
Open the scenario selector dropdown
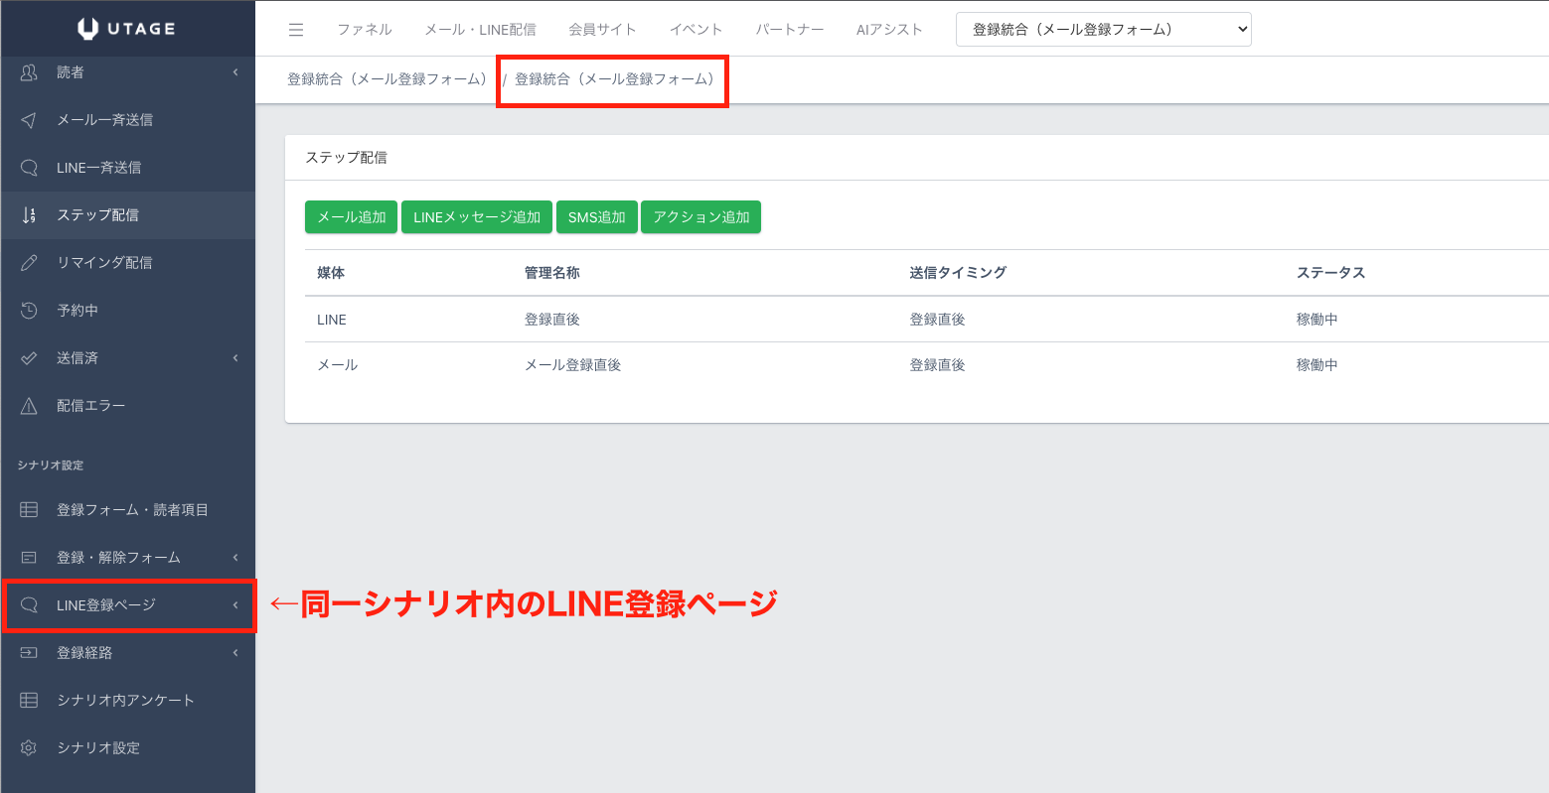pos(1103,30)
